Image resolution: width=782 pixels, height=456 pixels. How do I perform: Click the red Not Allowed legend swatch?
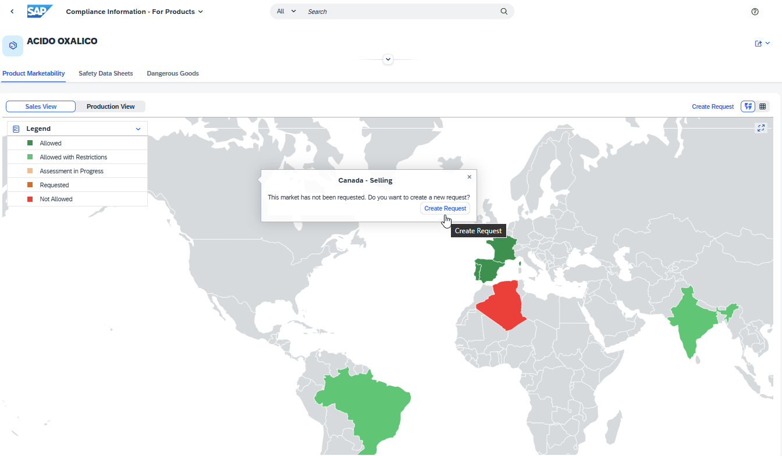30,198
